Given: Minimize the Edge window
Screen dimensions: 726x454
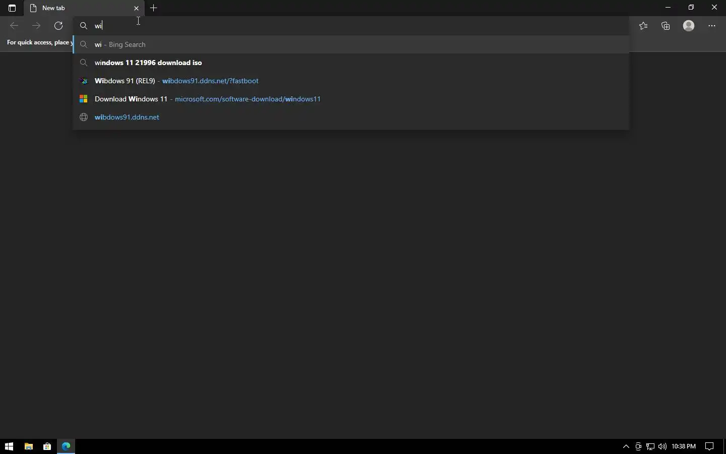Looking at the screenshot, I should point(669,8).
